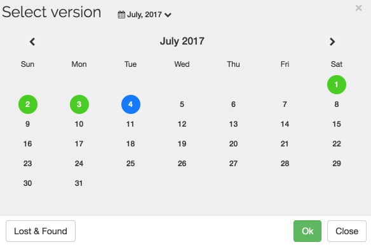Viewport: 371px width, 247px height.
Task: Select date 7 under Fri
Action: pos(285,104)
